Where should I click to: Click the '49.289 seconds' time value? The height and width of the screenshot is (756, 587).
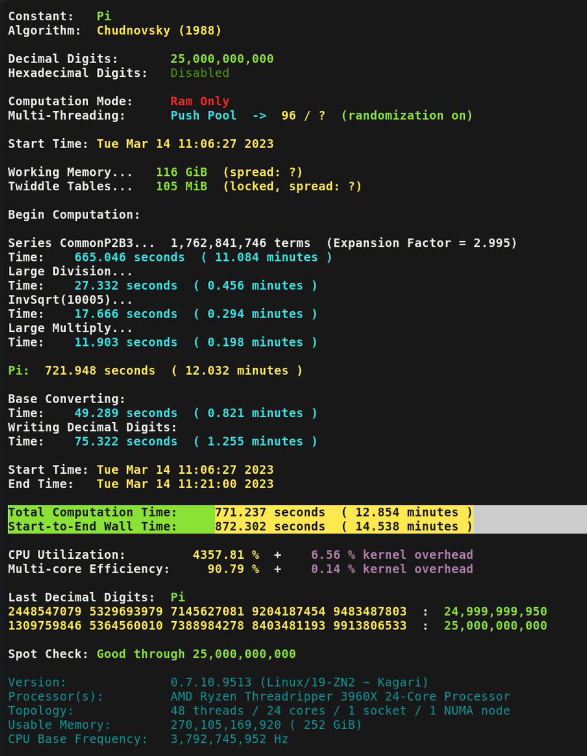click(125, 413)
